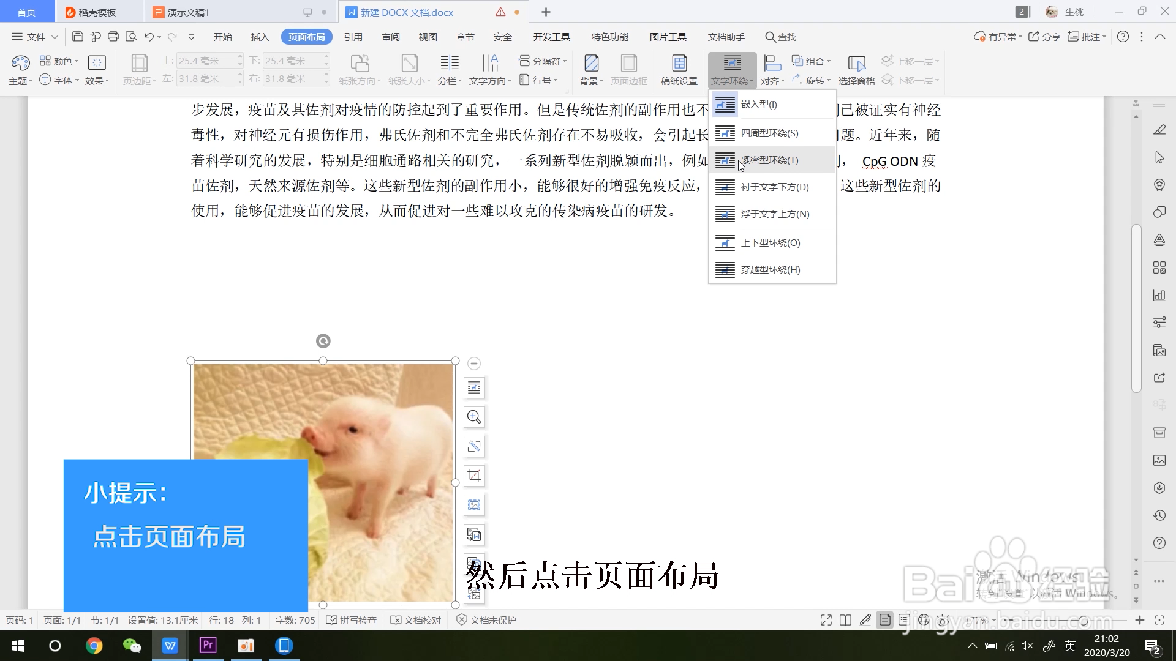Click the Print icon in quick toolbar
Image resolution: width=1176 pixels, height=661 pixels.
[x=113, y=37]
